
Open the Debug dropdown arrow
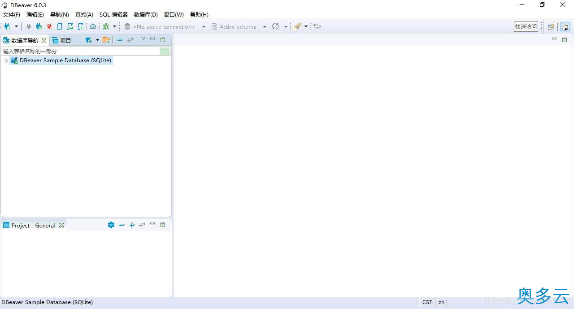[x=114, y=26]
